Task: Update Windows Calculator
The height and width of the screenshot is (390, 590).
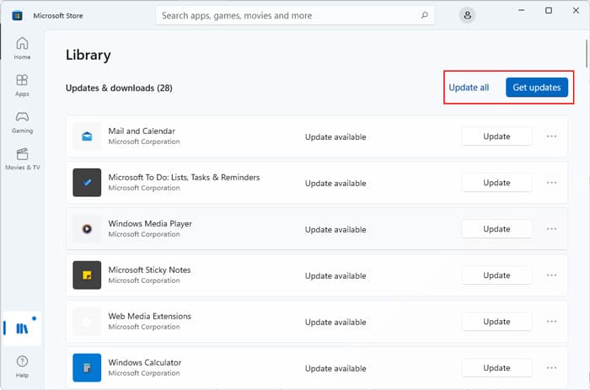Action: (x=496, y=367)
